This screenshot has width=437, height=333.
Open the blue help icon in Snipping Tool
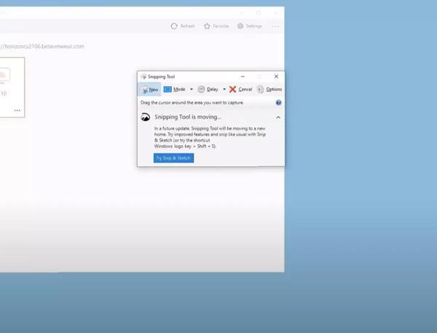coord(278,103)
